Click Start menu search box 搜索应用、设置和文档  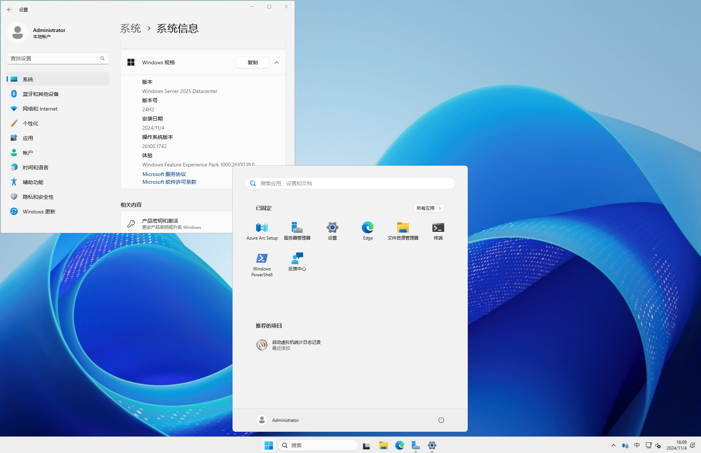point(350,183)
